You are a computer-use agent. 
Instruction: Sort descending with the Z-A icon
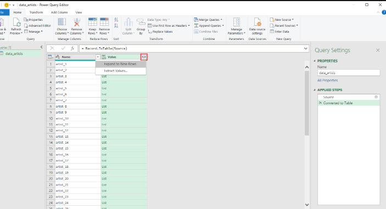(116, 26)
